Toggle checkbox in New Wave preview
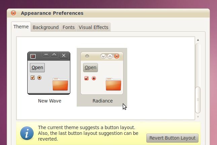This screenshot has width=217, height=145. (x=33, y=78)
